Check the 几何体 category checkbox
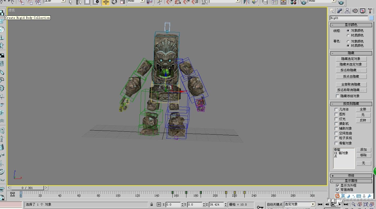The width and height of the screenshot is (376, 209). pyautogui.click(x=336, y=110)
